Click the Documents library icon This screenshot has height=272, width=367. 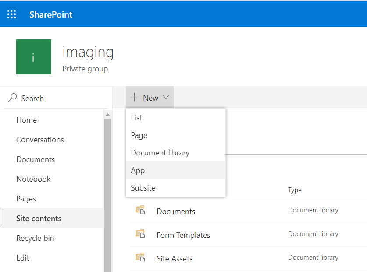pos(140,210)
